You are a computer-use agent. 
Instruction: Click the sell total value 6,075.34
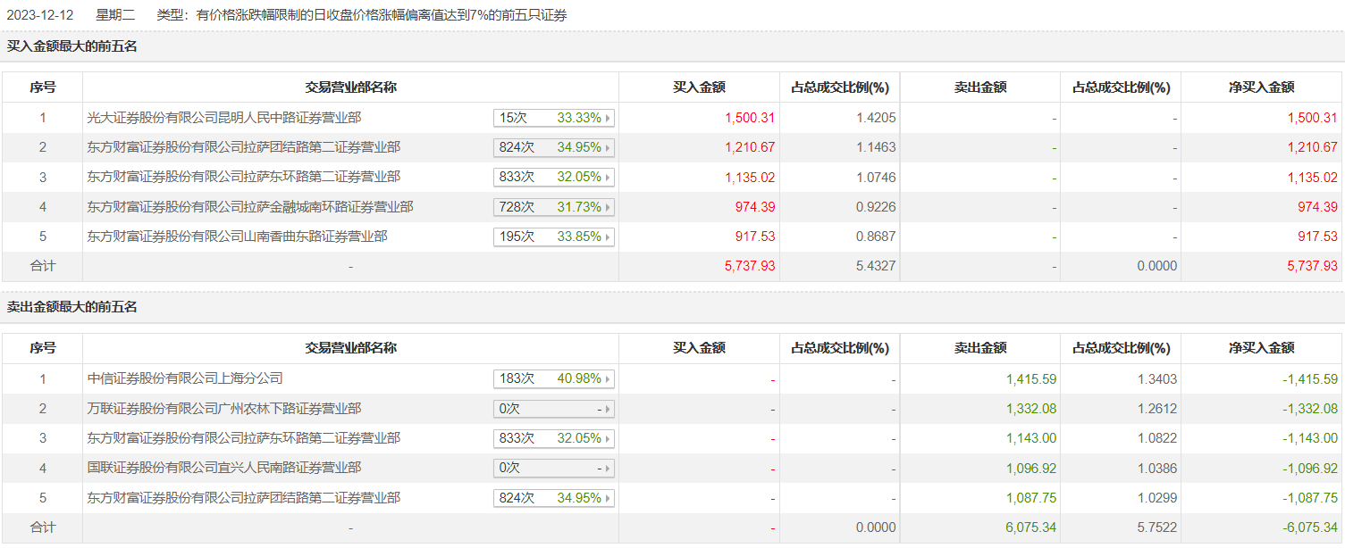pos(1030,527)
